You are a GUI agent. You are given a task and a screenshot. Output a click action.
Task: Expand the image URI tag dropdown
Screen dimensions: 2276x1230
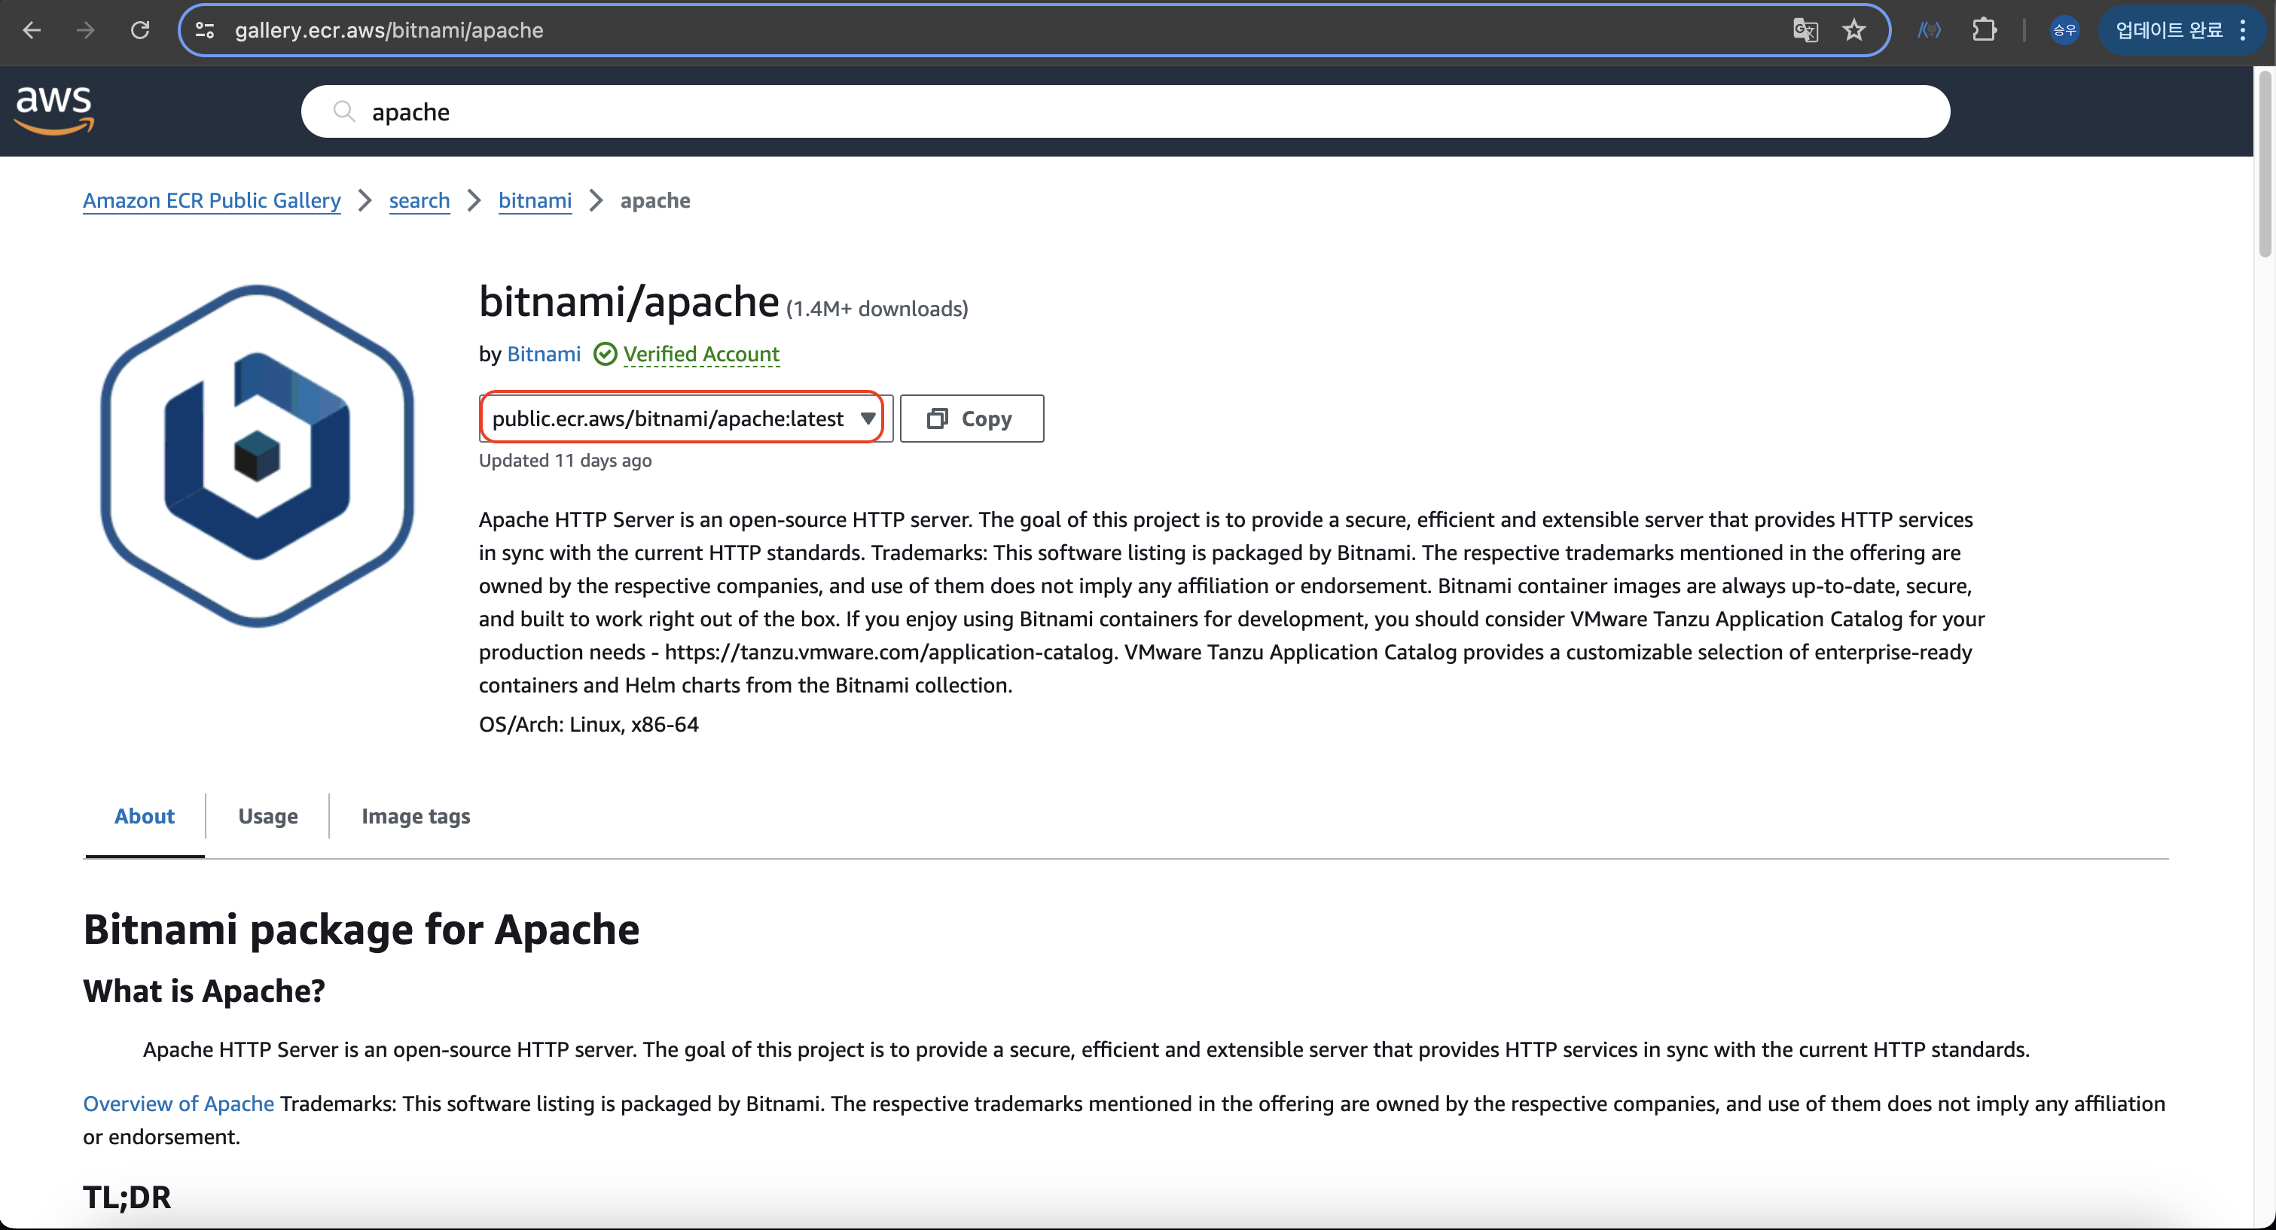pos(868,419)
